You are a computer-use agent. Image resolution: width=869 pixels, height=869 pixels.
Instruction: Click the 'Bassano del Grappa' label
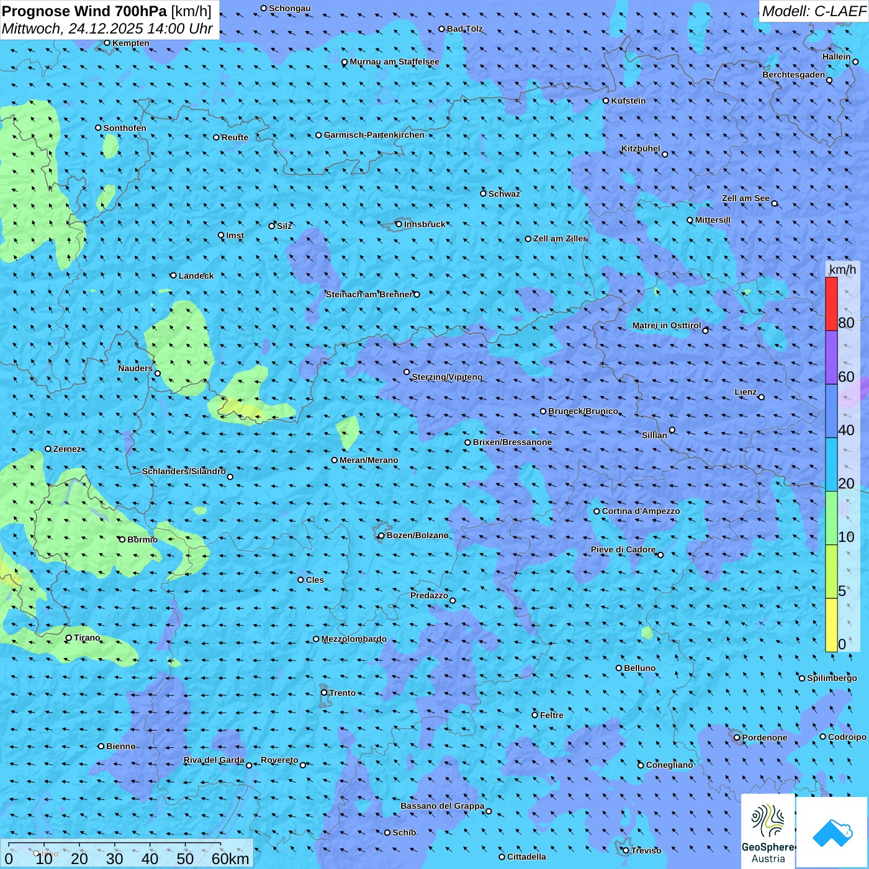(442, 806)
